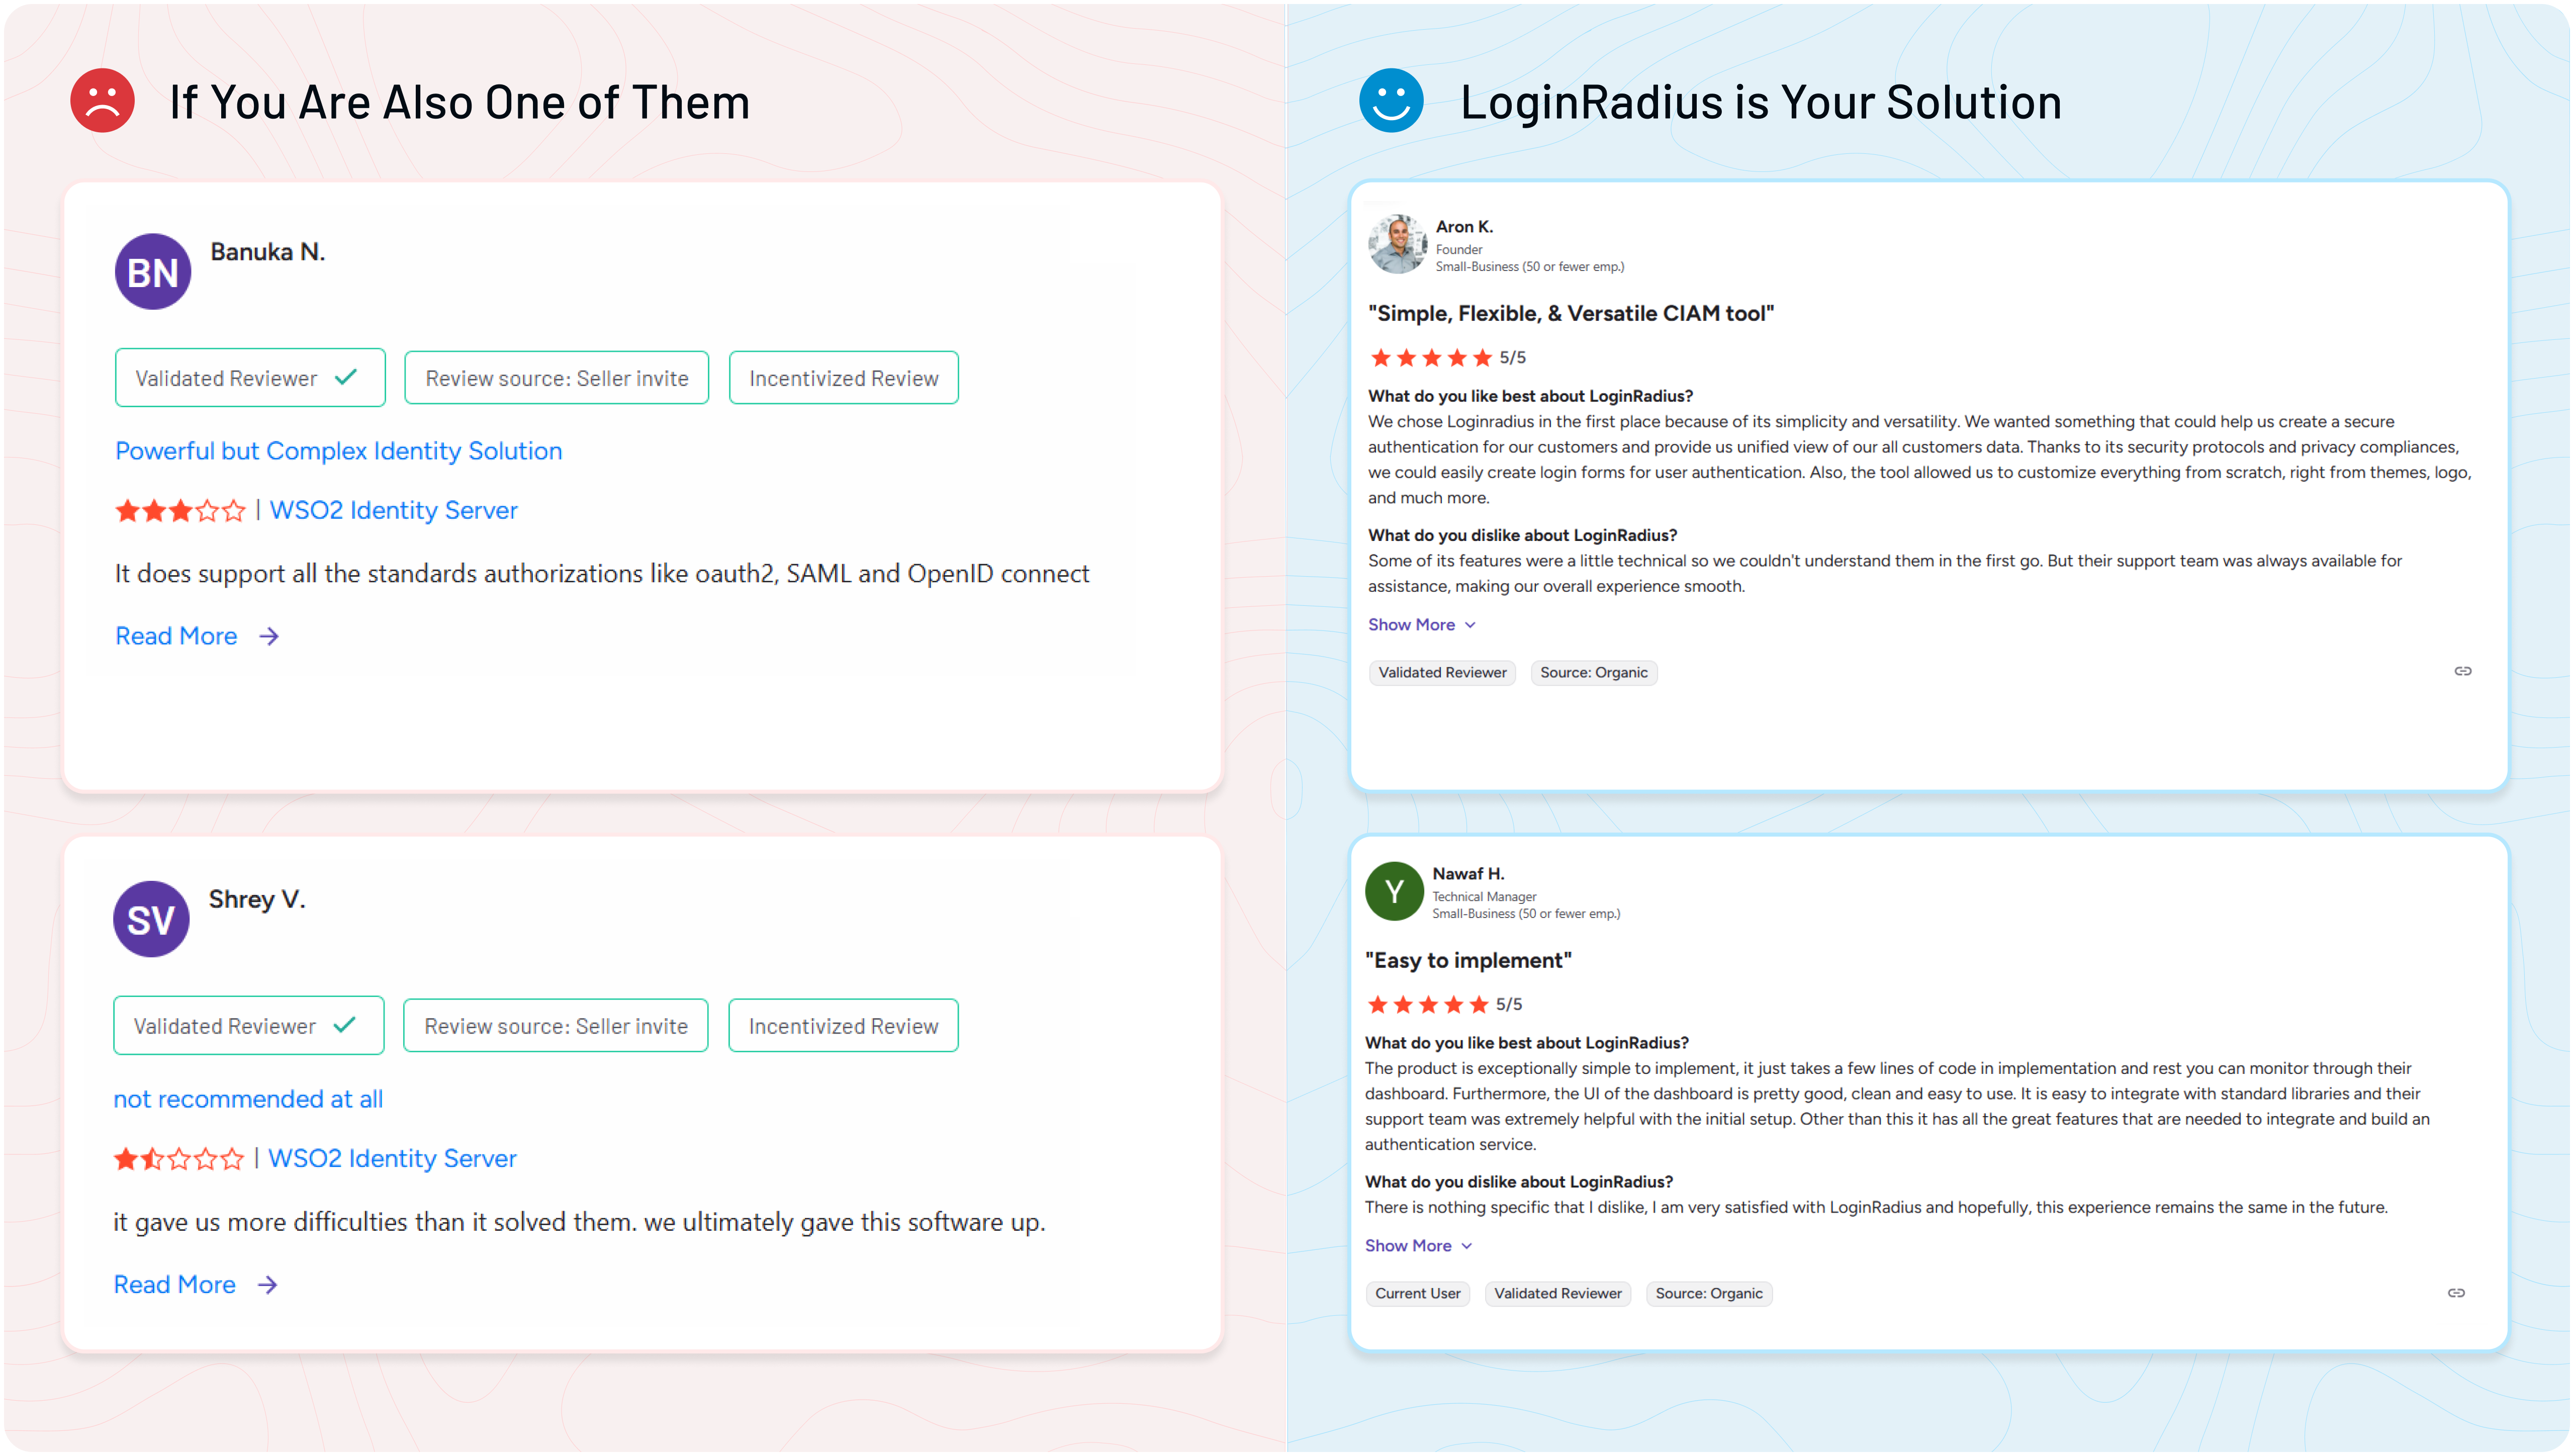Screen dimensions: 2574x1456
Task: Click Banuka N.'s BN avatar
Action: 152,272
